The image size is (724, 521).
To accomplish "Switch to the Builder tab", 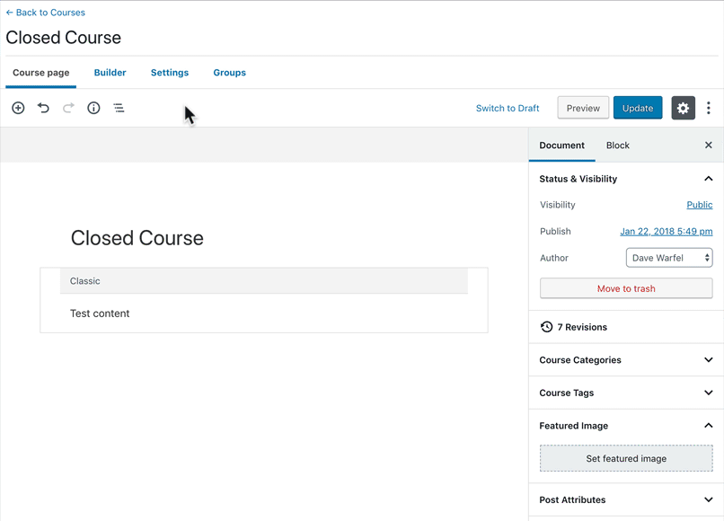I will click(110, 73).
